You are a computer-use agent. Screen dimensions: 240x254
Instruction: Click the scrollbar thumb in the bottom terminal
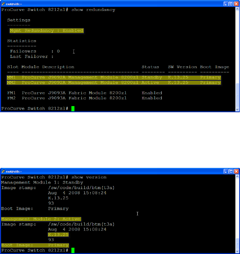(237, 244)
